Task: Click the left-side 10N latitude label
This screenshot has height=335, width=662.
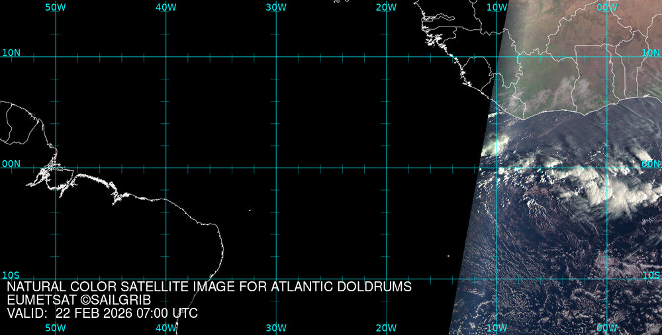Action: click(x=11, y=52)
